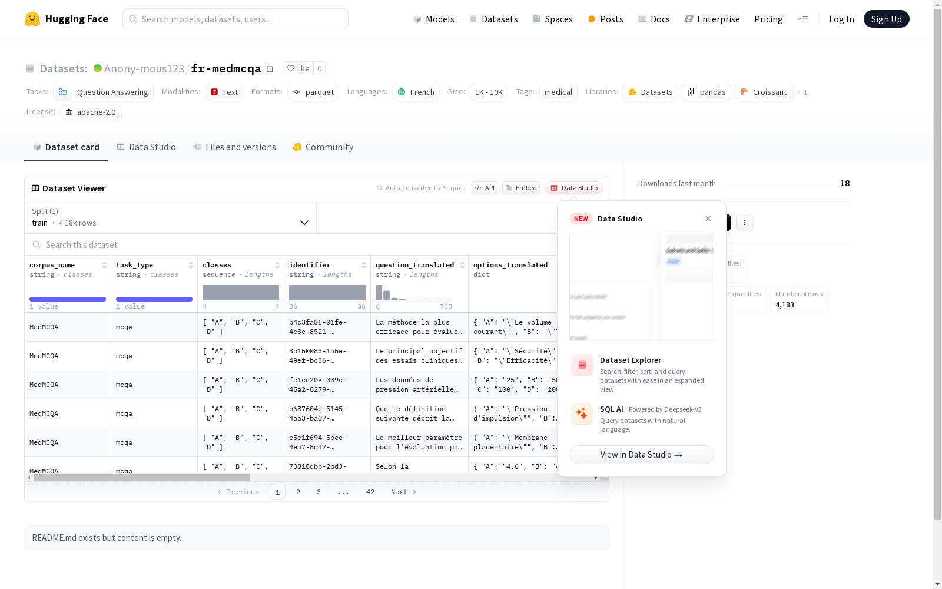Screen dimensions: 942x589
Task: Click the Datasets library tag
Action: pos(650,92)
